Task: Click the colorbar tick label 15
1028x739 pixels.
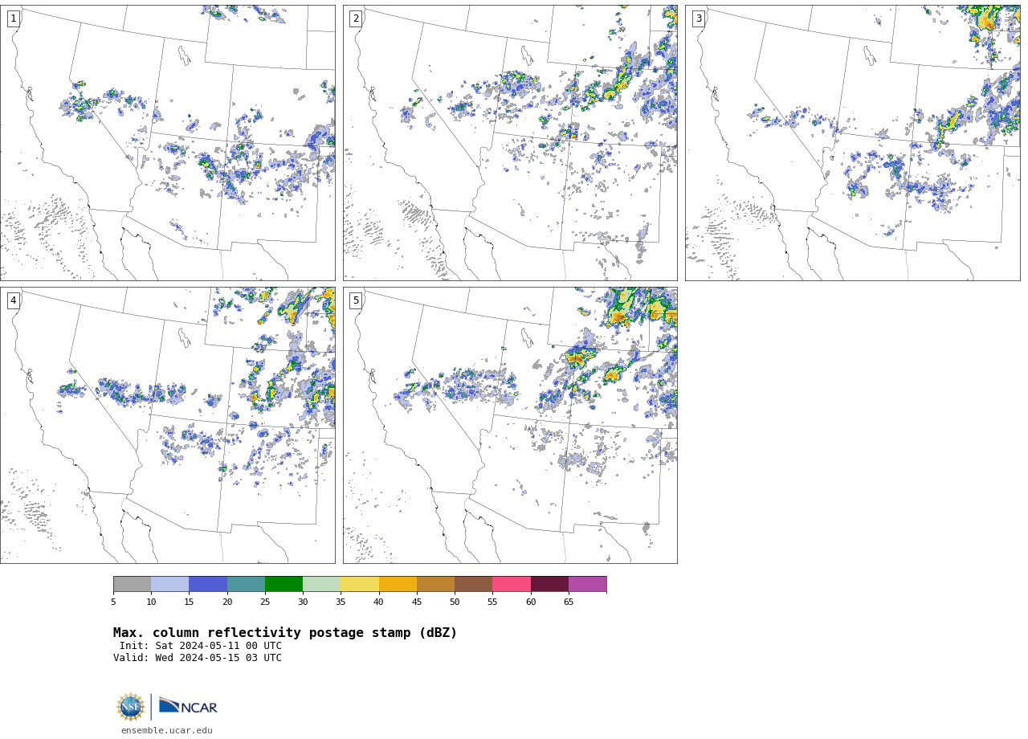Action: [189, 602]
